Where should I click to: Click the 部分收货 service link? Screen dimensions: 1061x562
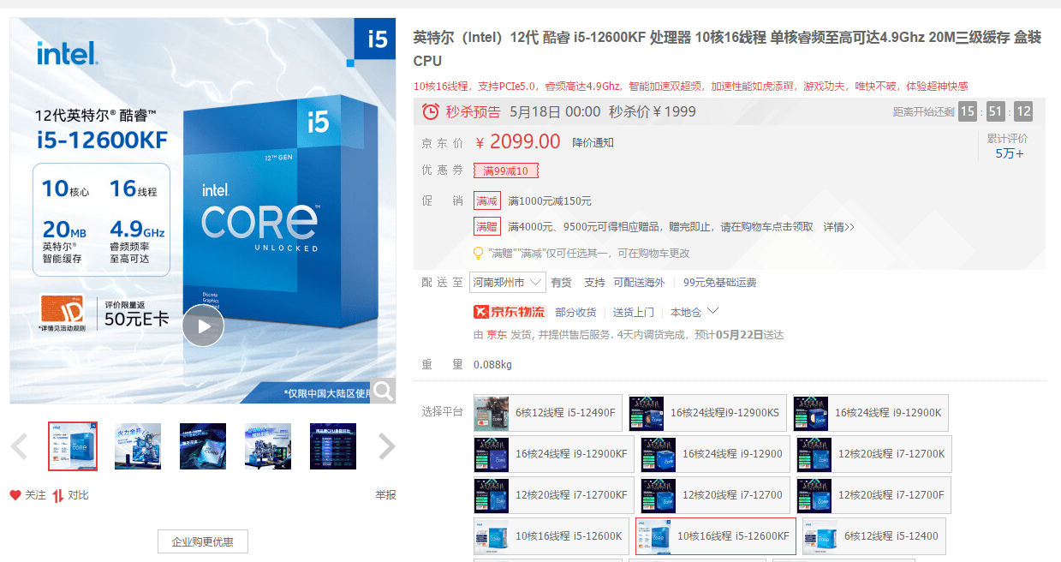pos(575,313)
